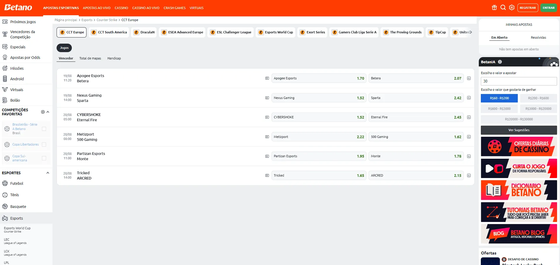Enable the Copa Sul-americana checkbox
The height and width of the screenshot is (265, 560).
(44, 158)
